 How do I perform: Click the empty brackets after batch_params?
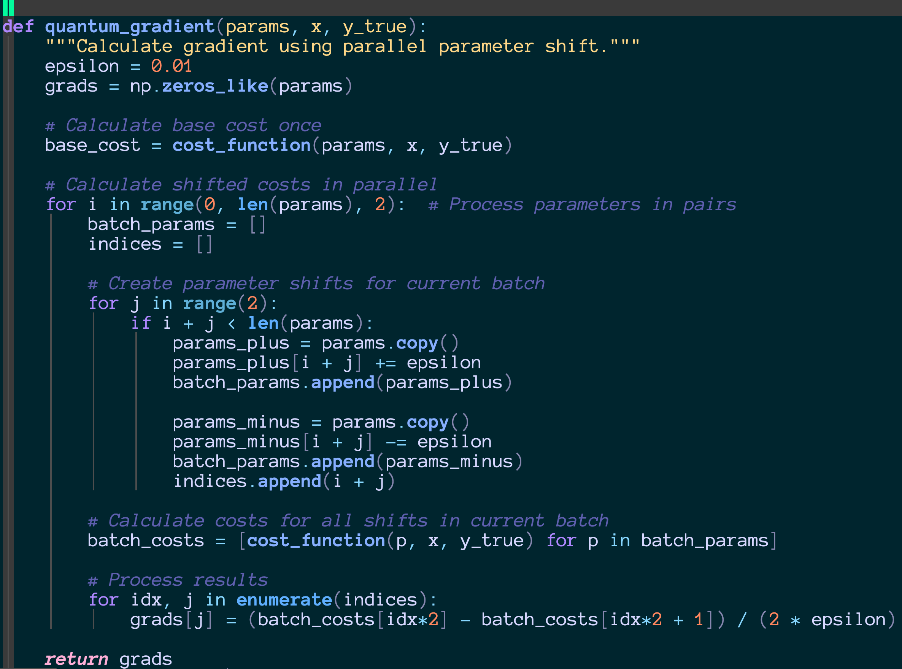(257, 224)
